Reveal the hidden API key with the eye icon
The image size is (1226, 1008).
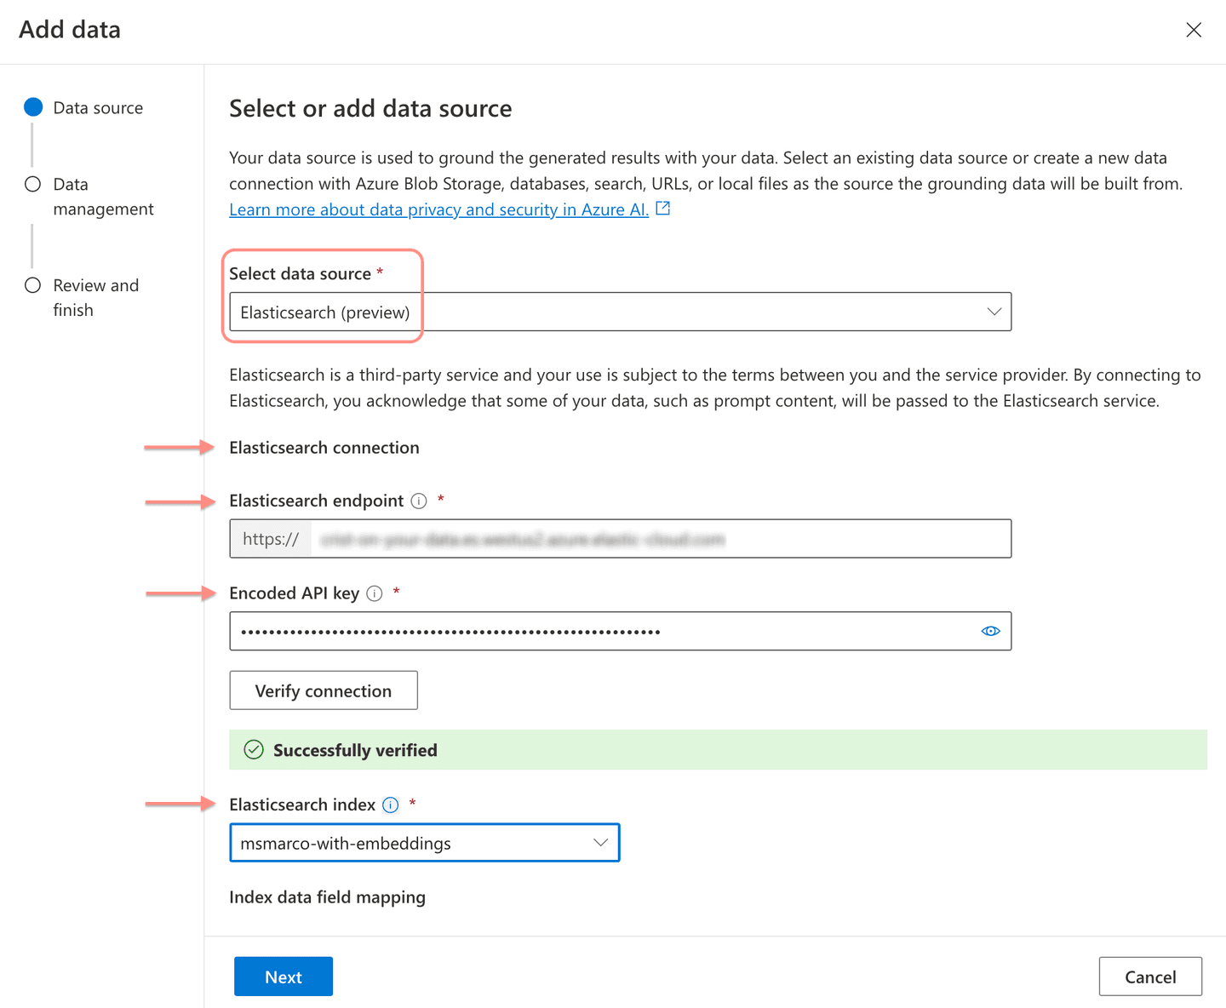(990, 631)
